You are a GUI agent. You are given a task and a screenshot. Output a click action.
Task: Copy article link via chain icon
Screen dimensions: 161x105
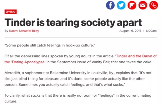point(154,5)
